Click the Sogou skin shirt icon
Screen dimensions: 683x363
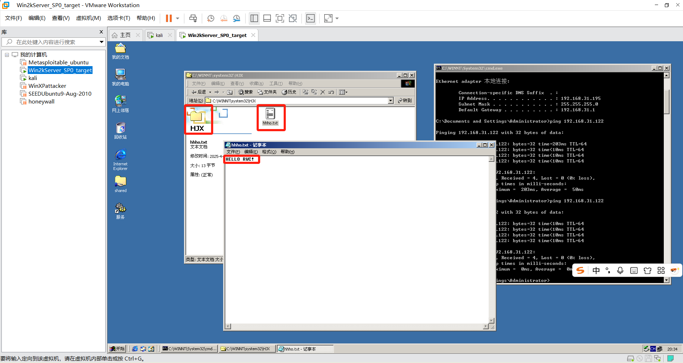(x=647, y=271)
